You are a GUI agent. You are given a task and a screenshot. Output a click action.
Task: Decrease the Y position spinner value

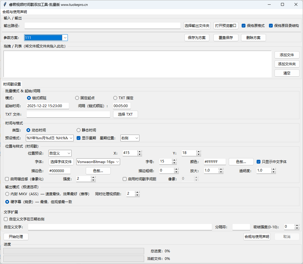click(199, 154)
